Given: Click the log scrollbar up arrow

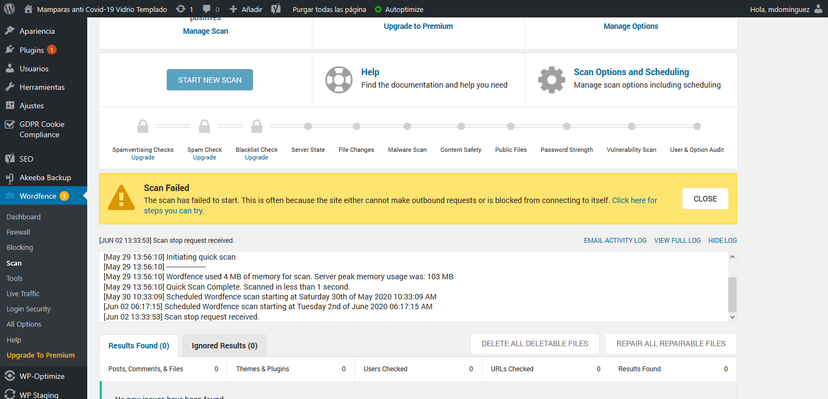Looking at the screenshot, I should pos(732,257).
